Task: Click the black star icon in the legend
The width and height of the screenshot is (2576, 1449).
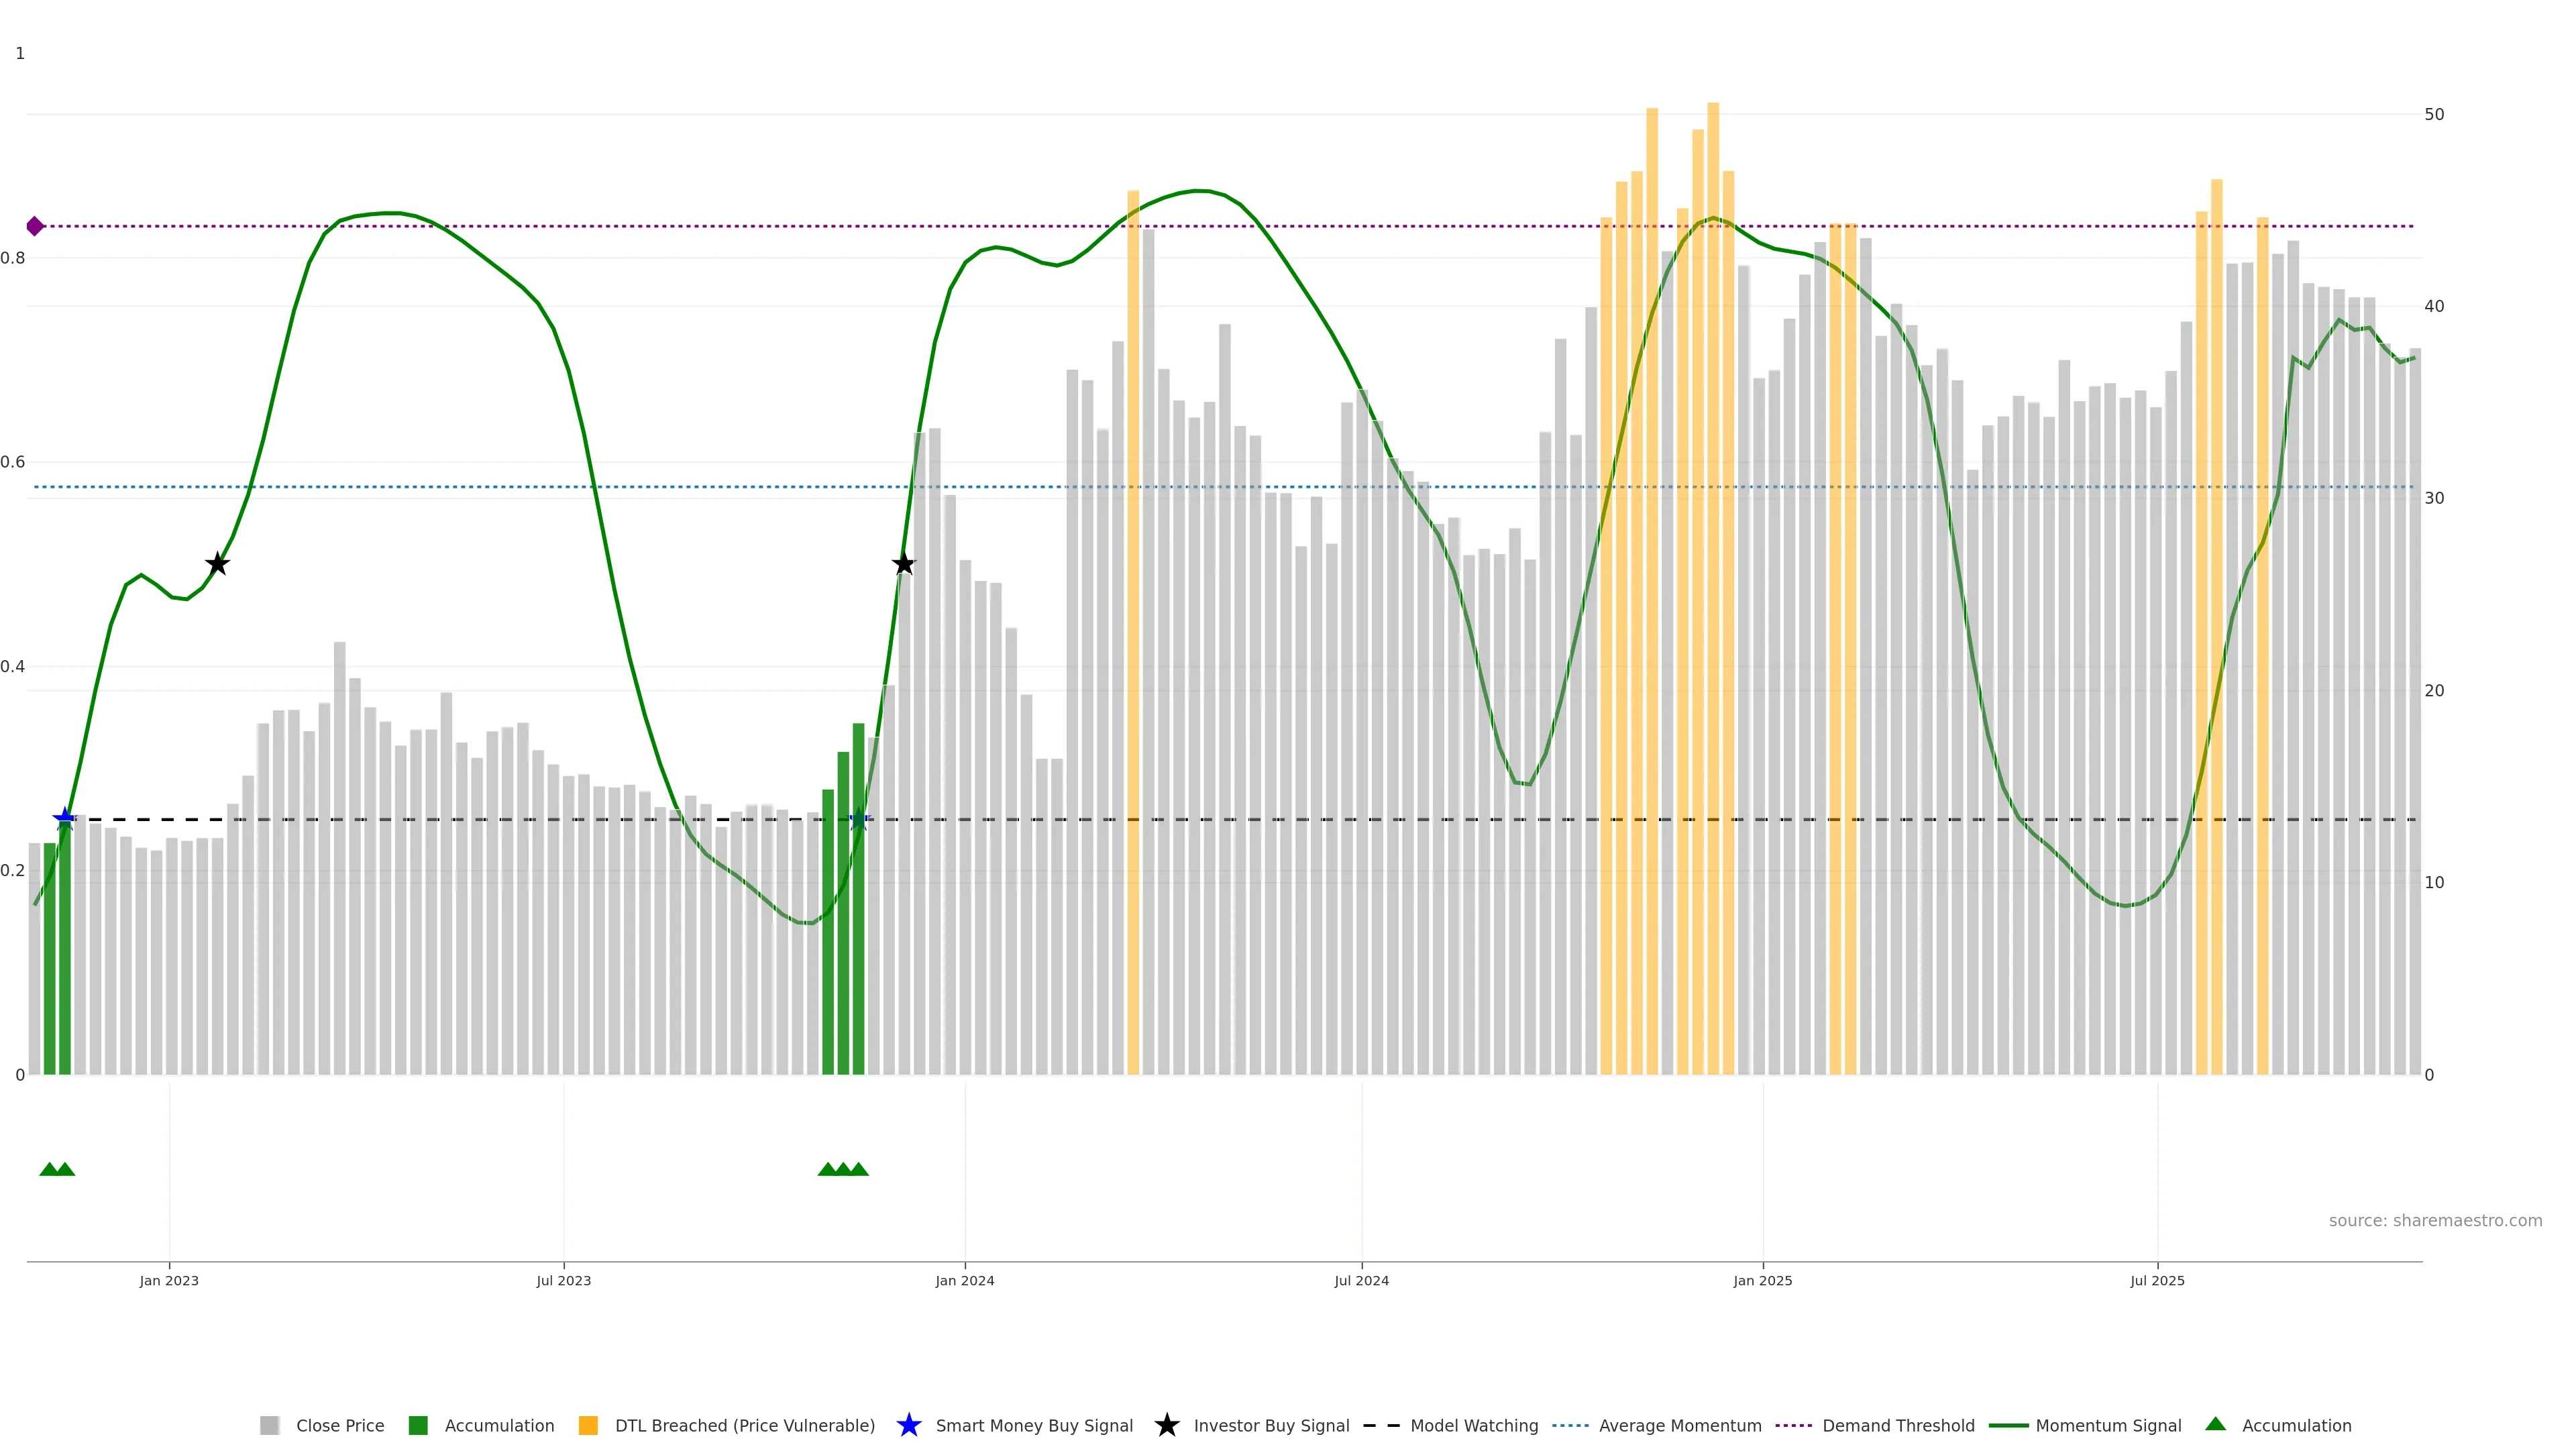Action: click(1166, 1425)
